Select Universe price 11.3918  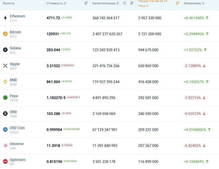click(x=53, y=146)
